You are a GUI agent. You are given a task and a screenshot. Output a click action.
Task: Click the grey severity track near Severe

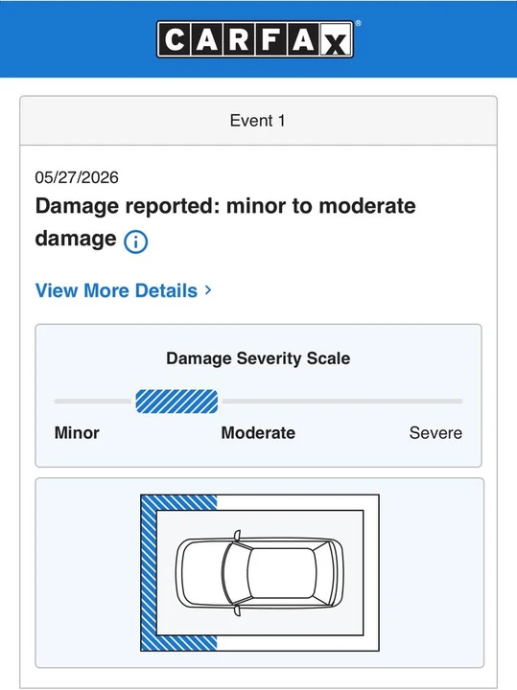pos(342,402)
